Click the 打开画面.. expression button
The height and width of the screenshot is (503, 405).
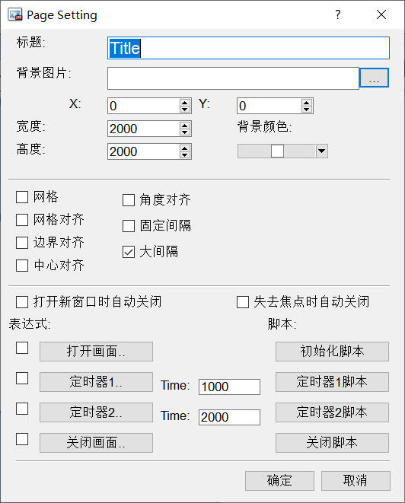(x=96, y=352)
